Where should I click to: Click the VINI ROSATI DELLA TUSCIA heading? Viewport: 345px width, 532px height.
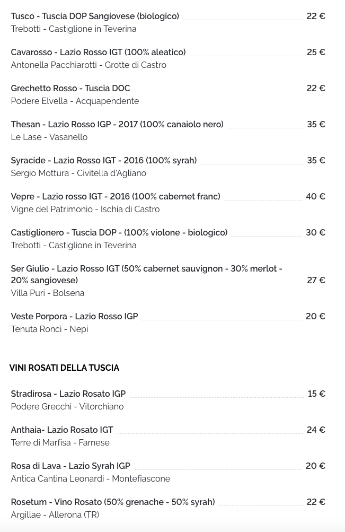click(x=65, y=368)
